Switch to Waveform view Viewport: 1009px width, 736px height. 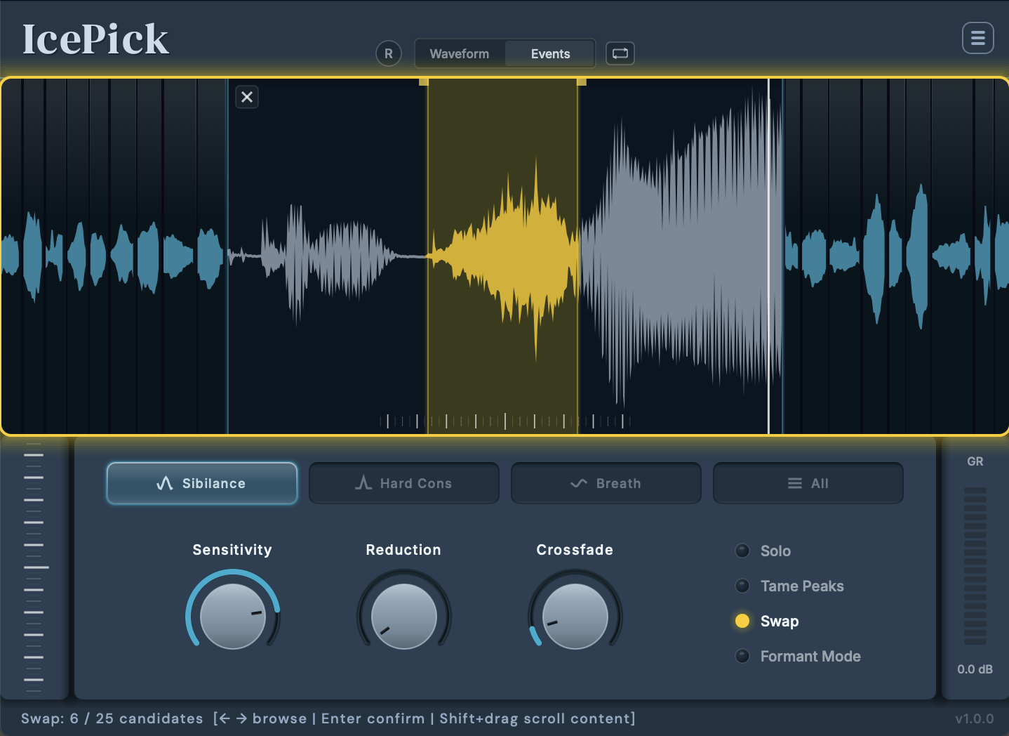[x=460, y=53]
